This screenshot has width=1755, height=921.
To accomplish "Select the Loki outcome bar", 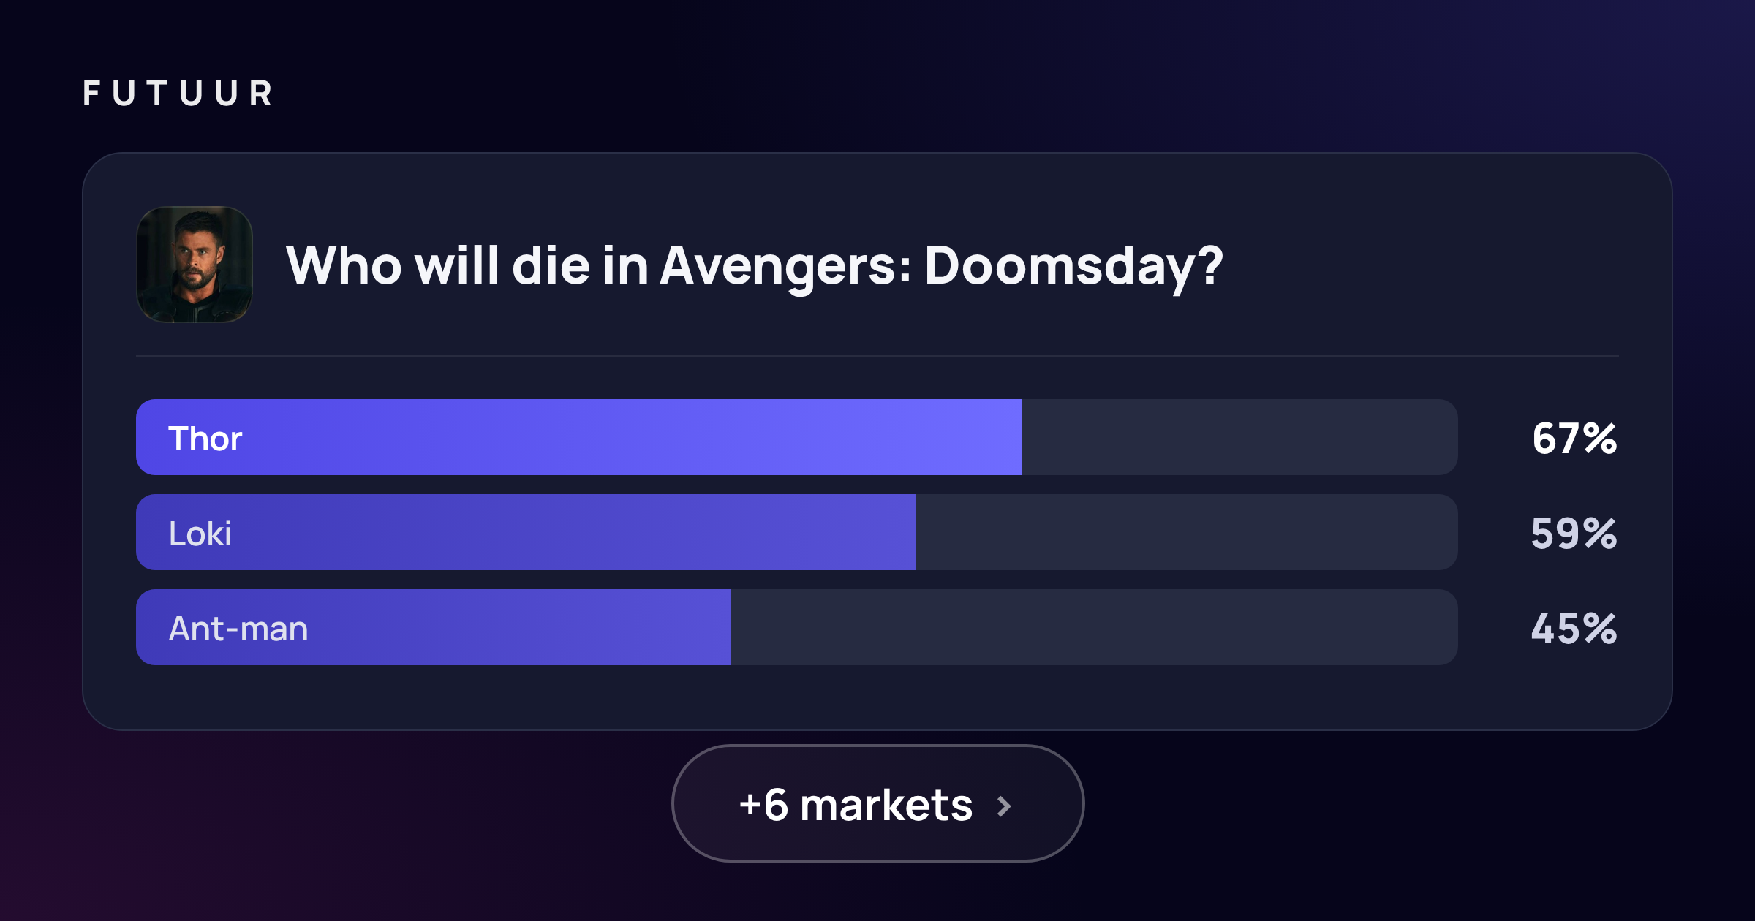I will pos(797,532).
